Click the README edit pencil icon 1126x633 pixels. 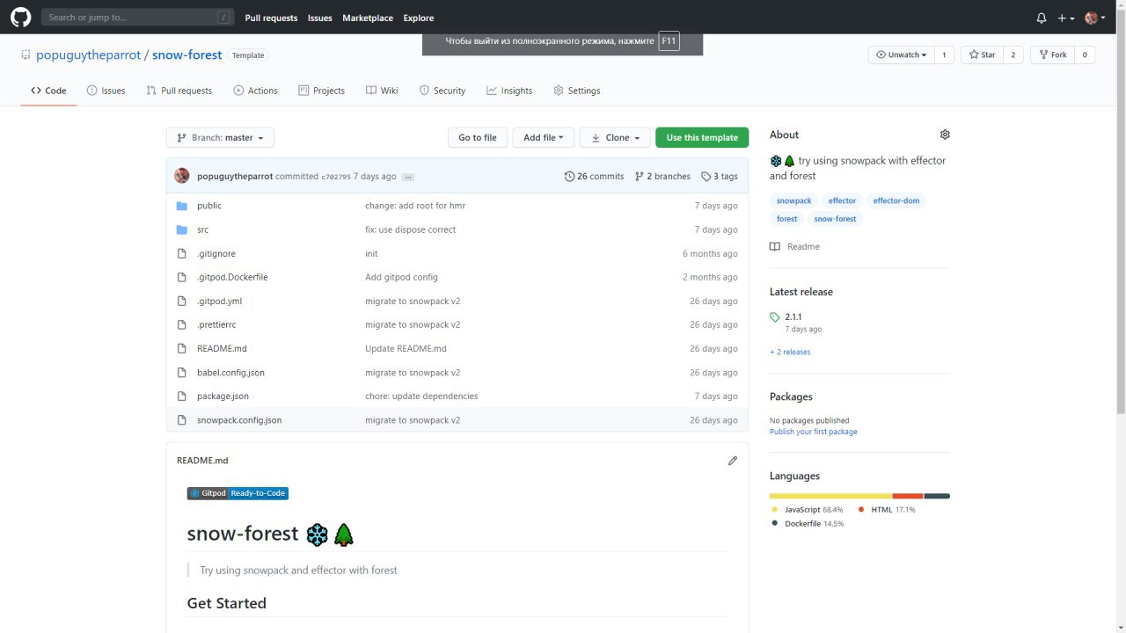tap(733, 461)
